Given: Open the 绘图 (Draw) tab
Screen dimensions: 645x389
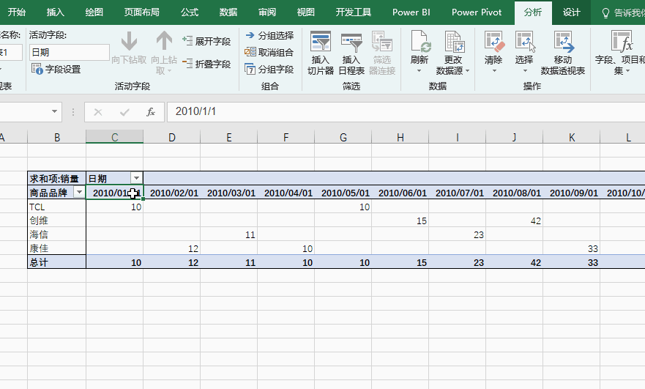Looking at the screenshot, I should pyautogui.click(x=94, y=12).
